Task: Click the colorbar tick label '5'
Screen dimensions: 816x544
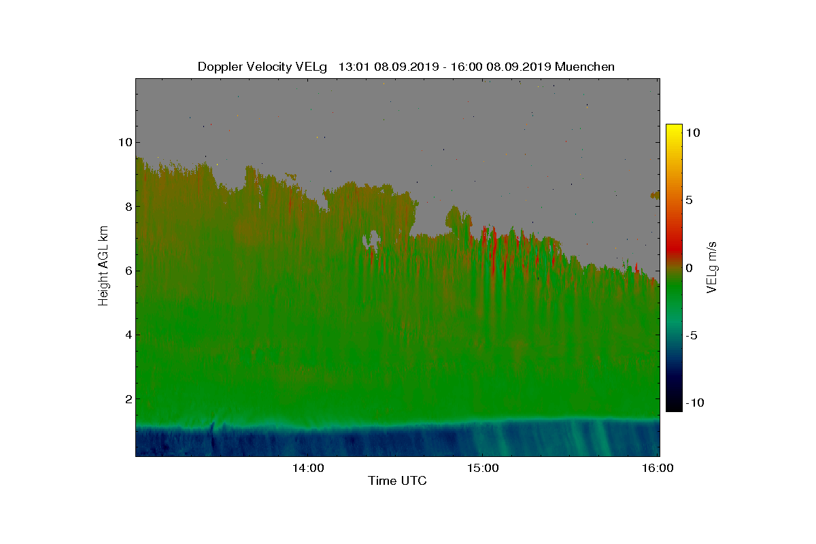Action: (x=689, y=200)
